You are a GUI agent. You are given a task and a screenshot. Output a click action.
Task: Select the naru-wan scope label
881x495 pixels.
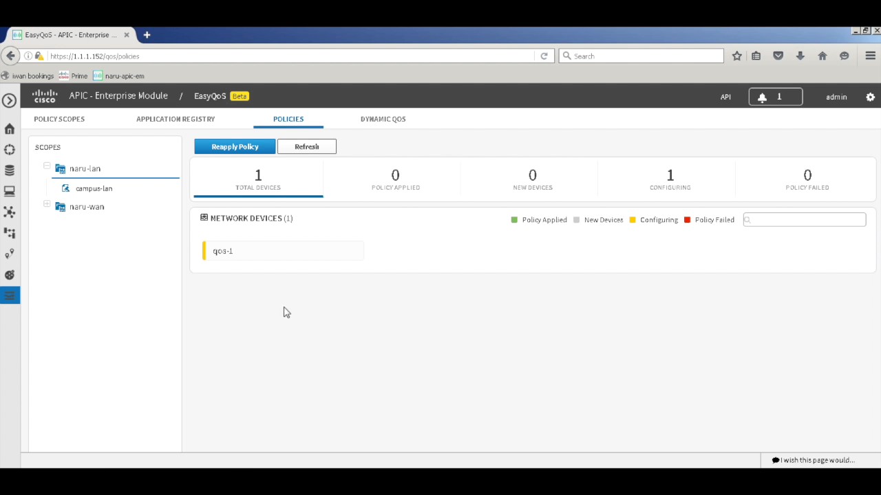click(87, 207)
